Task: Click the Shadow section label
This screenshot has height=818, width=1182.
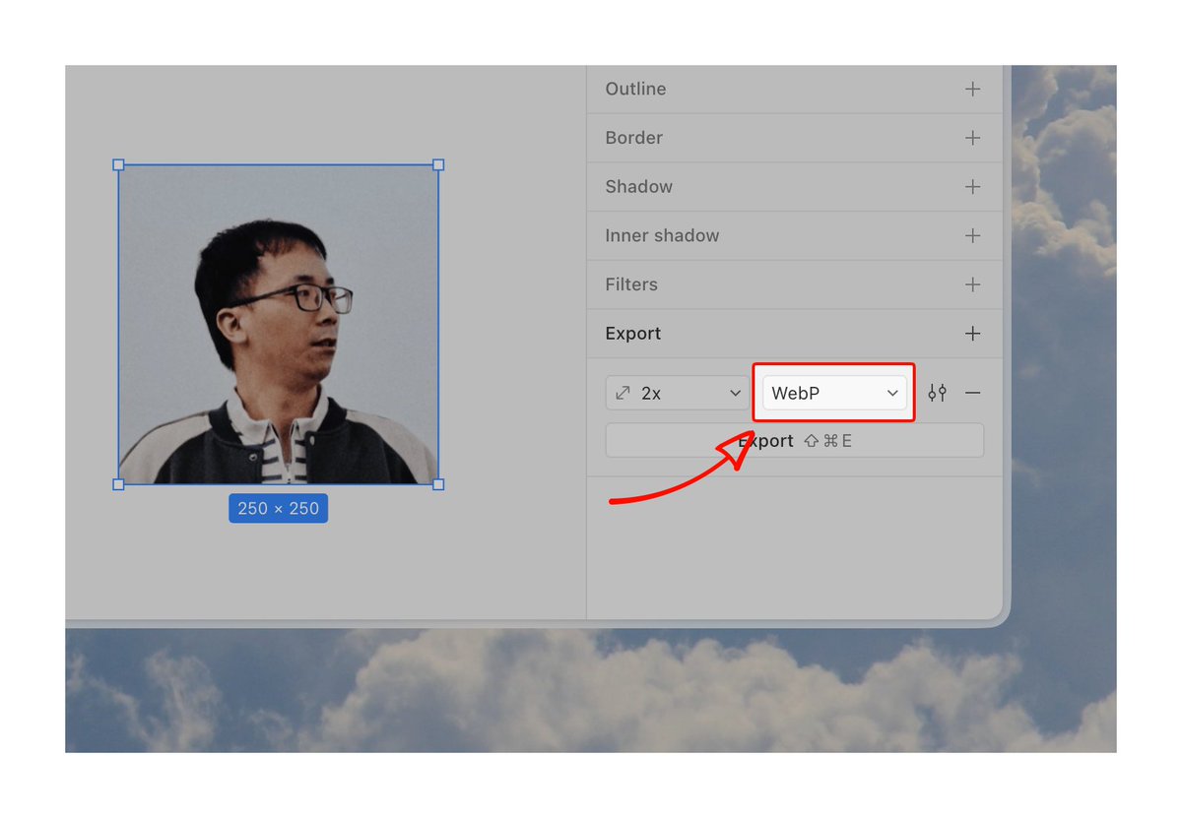Action: click(x=638, y=186)
